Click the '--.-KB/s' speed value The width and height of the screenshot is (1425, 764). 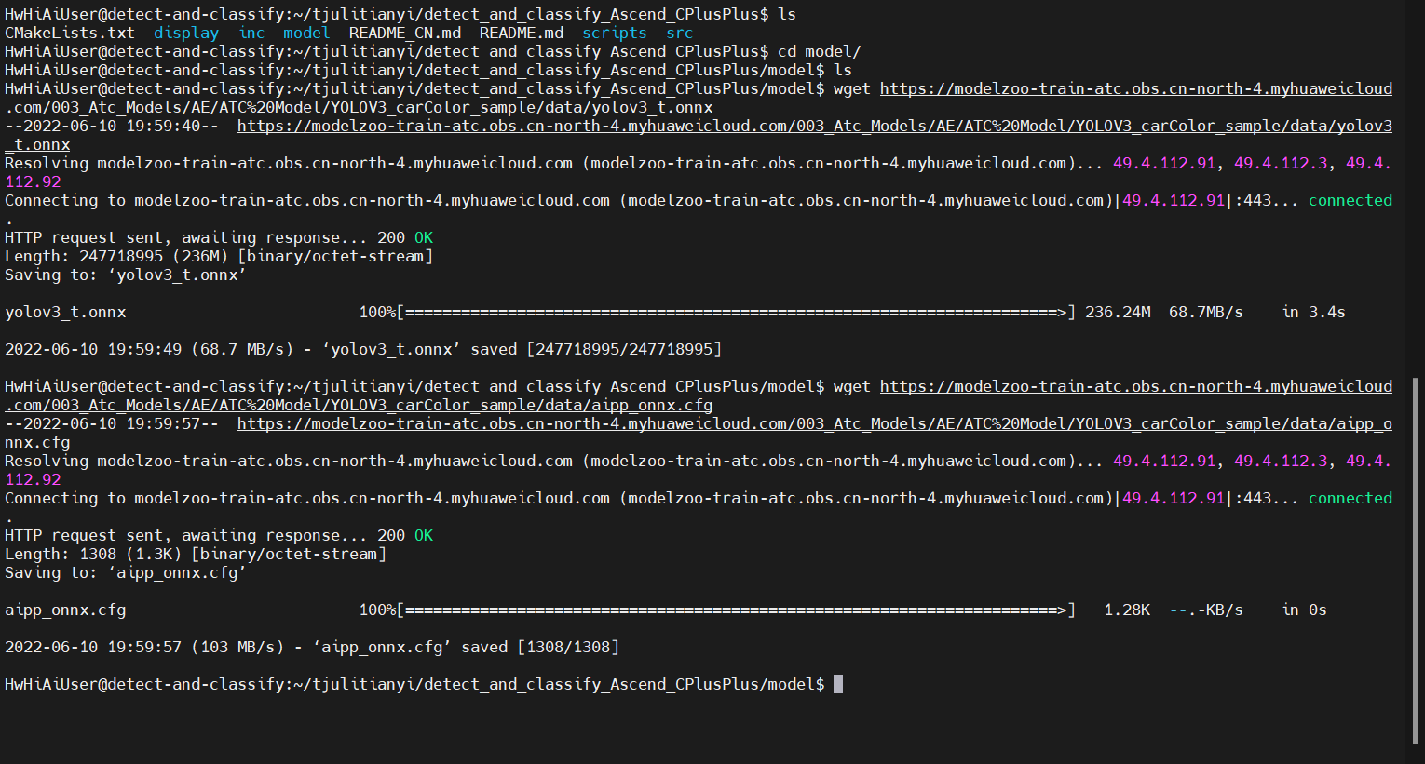coord(1206,610)
